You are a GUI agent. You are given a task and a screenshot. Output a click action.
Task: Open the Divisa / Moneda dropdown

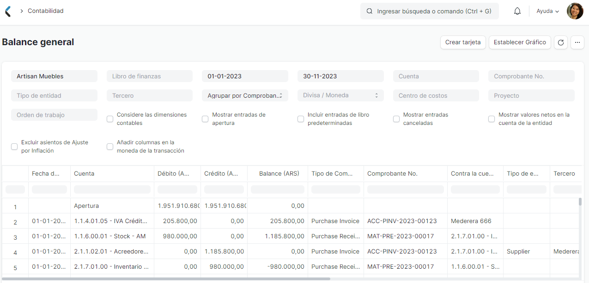pos(340,95)
